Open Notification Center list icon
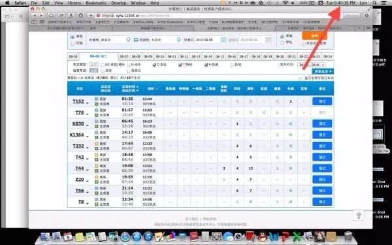The image size is (392, 245). tap(383, 3)
